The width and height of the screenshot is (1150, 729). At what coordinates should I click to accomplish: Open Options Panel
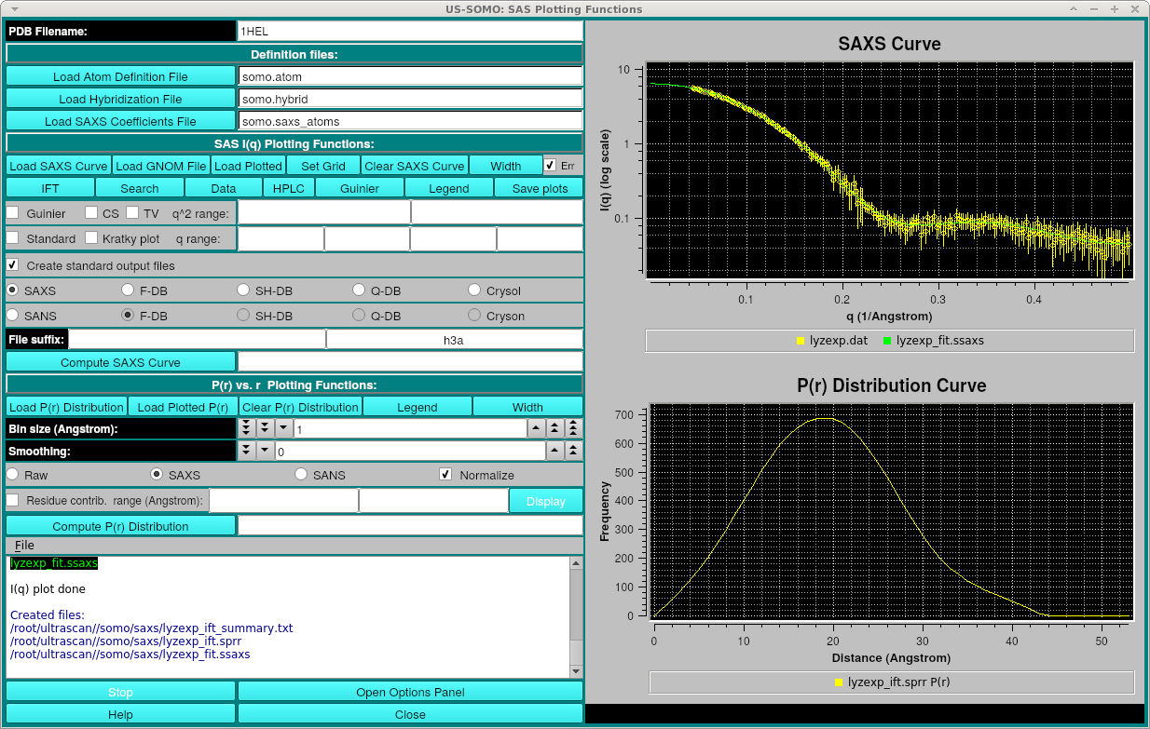410,692
